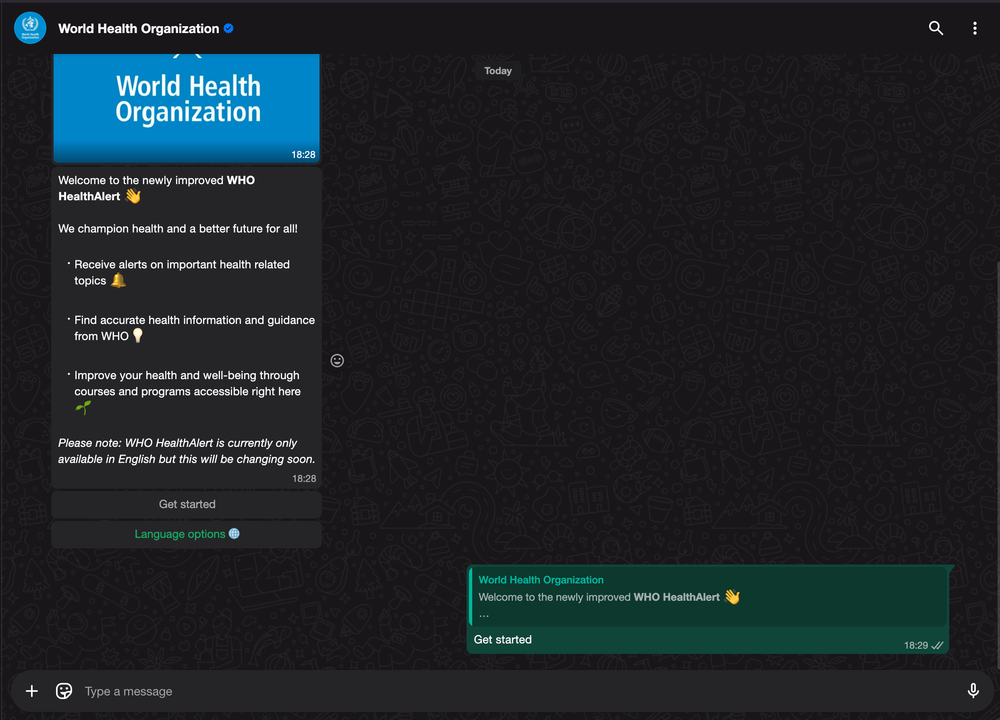Open search in the chat header
This screenshot has height=720, width=1000.
(x=936, y=28)
